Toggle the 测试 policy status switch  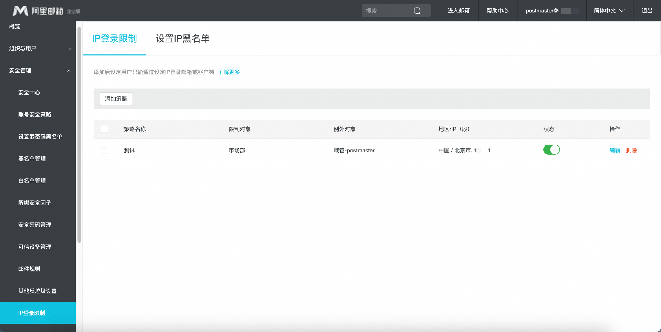[x=552, y=150]
